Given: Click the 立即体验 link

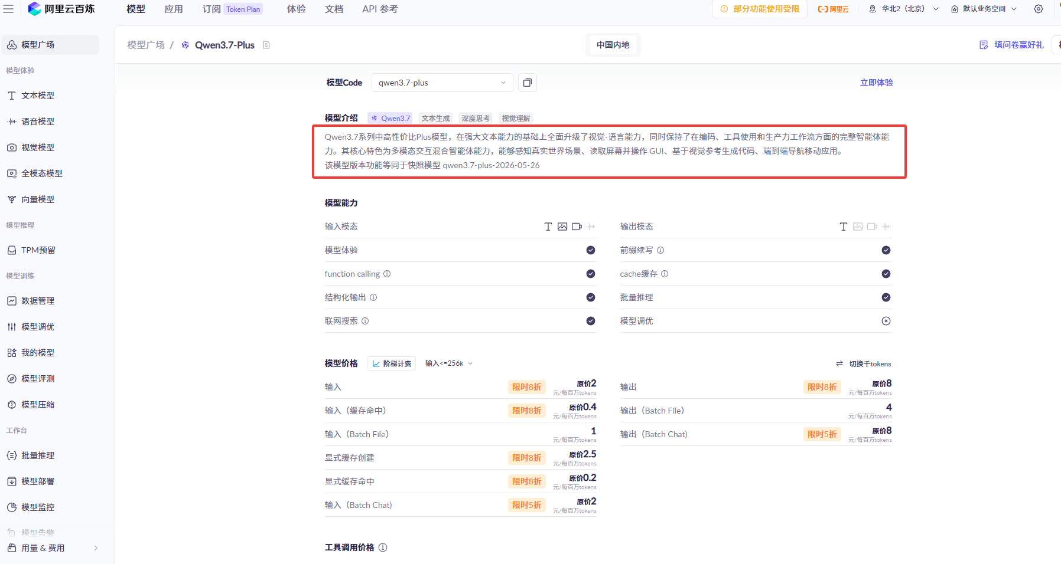Looking at the screenshot, I should [877, 83].
